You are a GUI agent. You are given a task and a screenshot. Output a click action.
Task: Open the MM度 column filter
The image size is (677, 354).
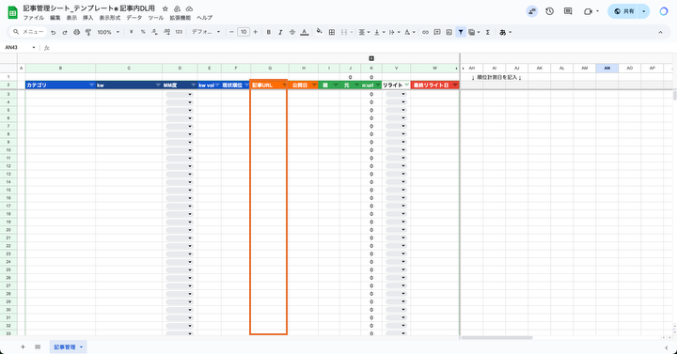[194, 85]
